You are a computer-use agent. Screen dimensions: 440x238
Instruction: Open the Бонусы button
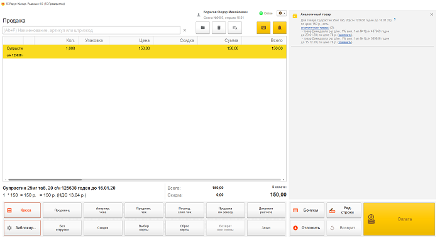tap(307, 210)
